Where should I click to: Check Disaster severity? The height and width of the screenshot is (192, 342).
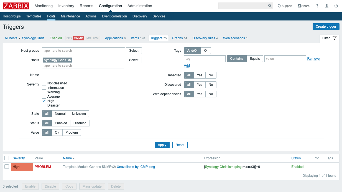click(44, 105)
